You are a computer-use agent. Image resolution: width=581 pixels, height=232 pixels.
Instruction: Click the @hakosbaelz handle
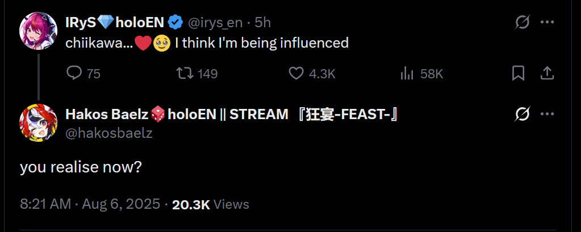coord(109,133)
